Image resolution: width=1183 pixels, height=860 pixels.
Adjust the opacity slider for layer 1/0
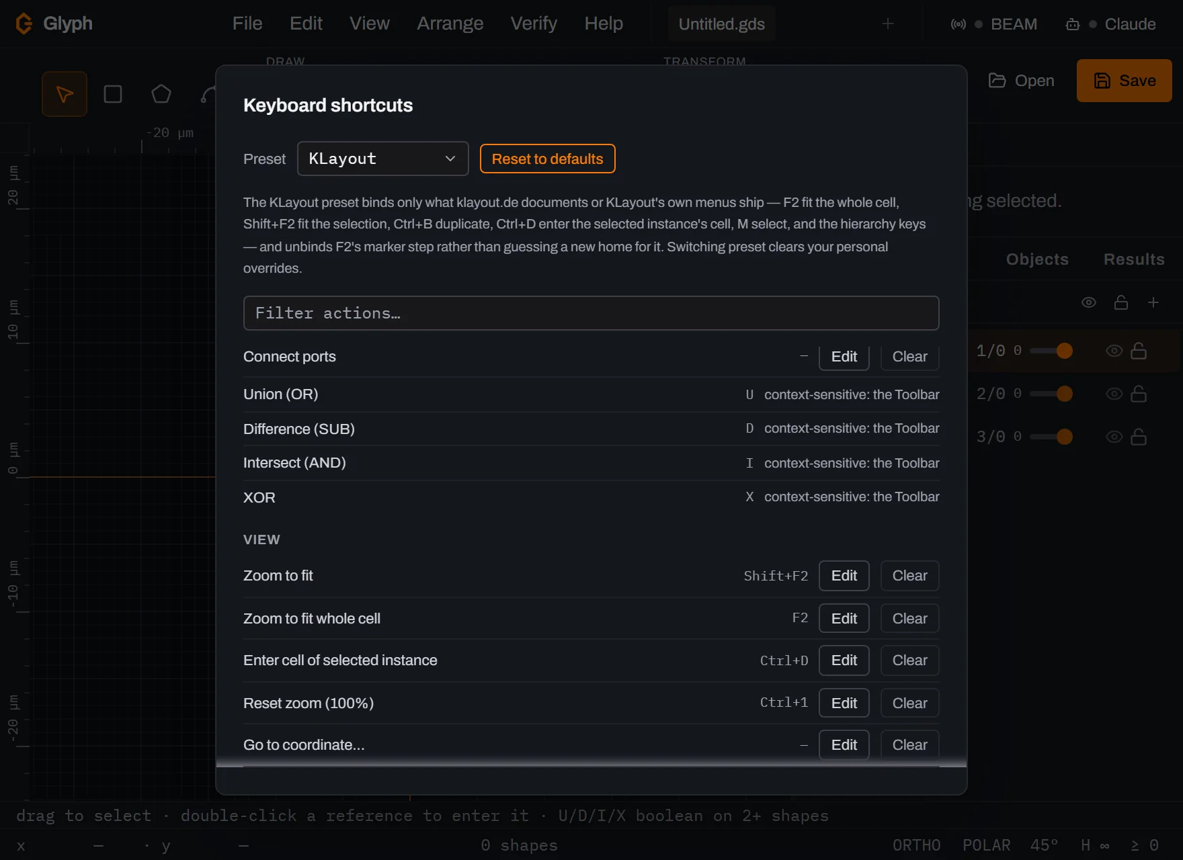coord(1051,351)
